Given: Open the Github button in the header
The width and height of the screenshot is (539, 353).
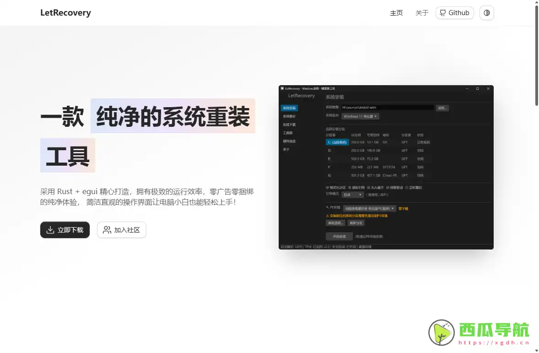Looking at the screenshot, I should 454,13.
